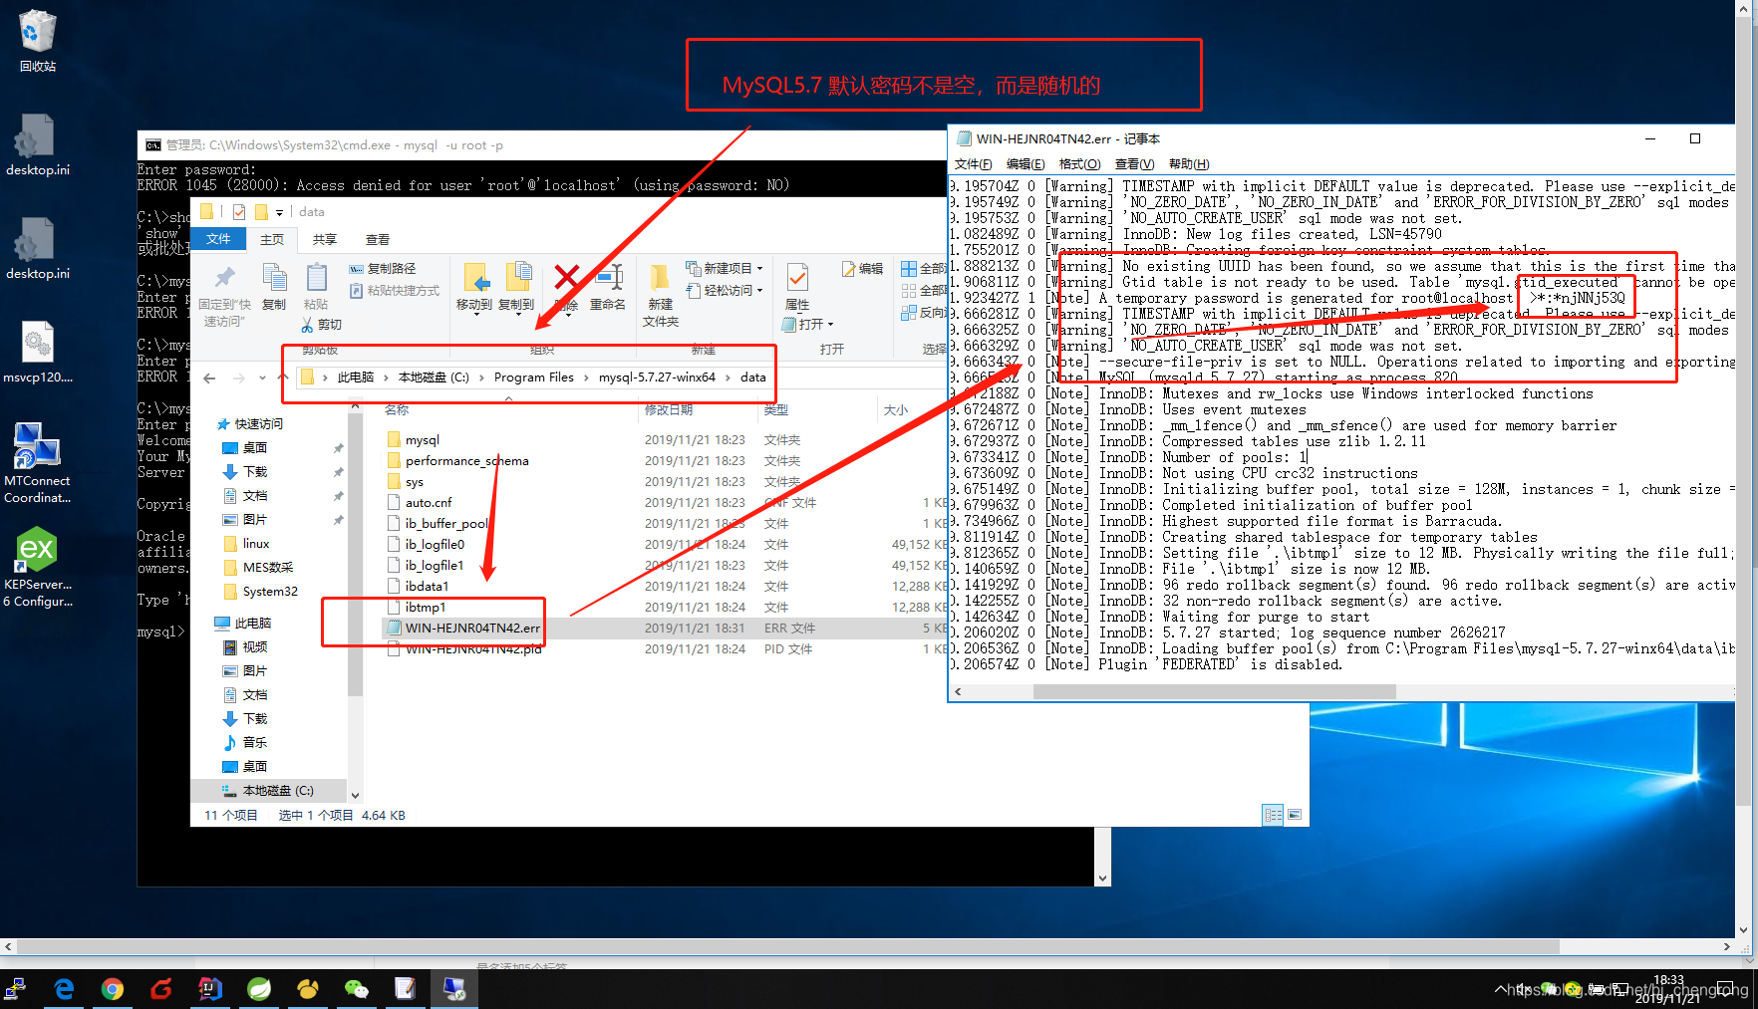Open the Recycle Bin desktop icon
This screenshot has height=1009, width=1758.
(x=37, y=40)
